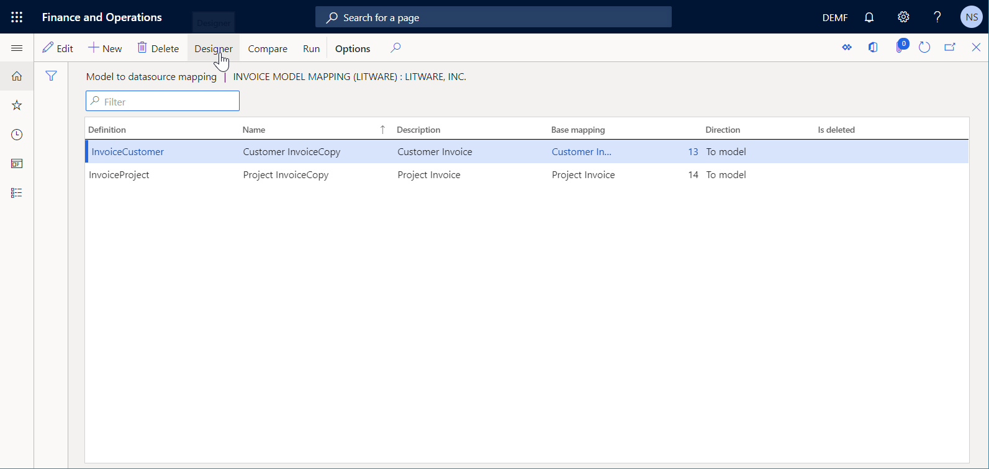989x469 pixels.
Task: Open Direction column header menu
Action: tap(723, 130)
